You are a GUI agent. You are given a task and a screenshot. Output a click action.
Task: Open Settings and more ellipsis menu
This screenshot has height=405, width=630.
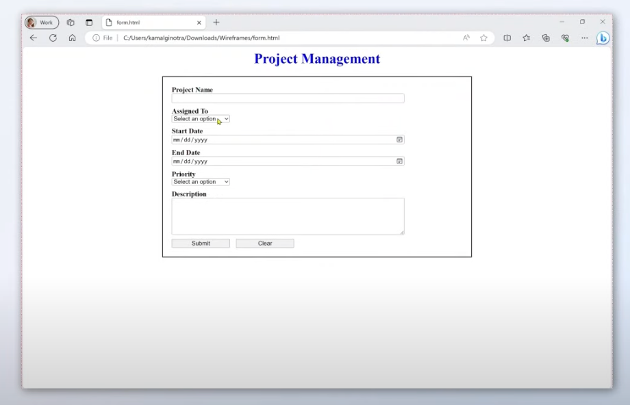click(585, 38)
